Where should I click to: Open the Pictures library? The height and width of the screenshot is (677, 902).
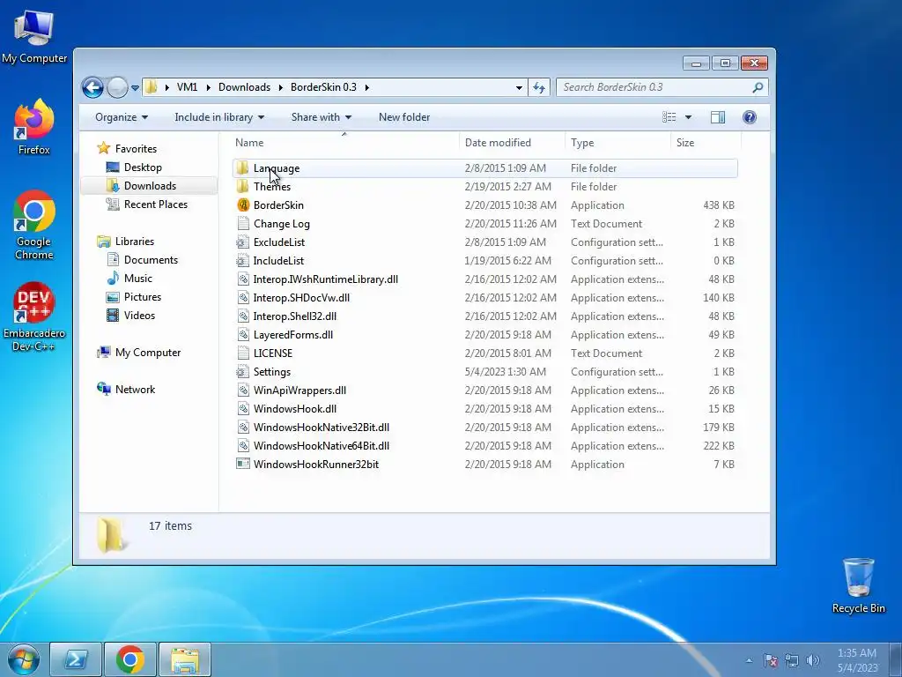pyautogui.click(x=142, y=297)
